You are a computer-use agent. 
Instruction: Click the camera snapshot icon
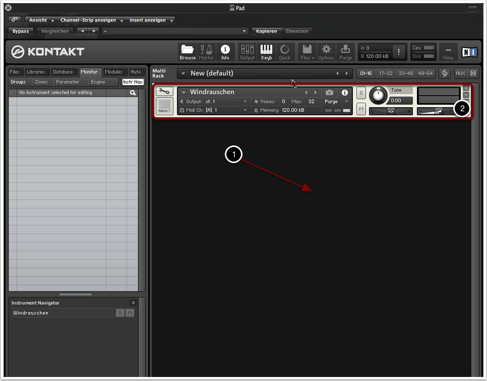[329, 93]
